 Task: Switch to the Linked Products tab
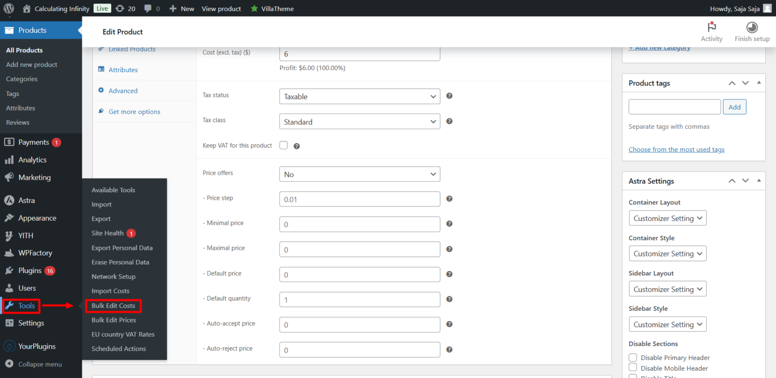click(133, 48)
